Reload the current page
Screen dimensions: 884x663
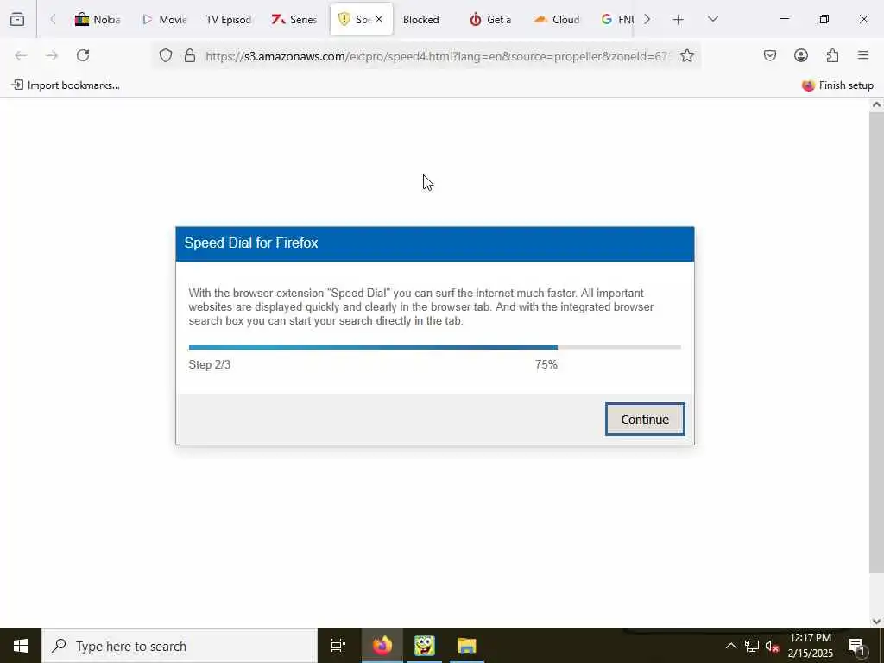(83, 55)
